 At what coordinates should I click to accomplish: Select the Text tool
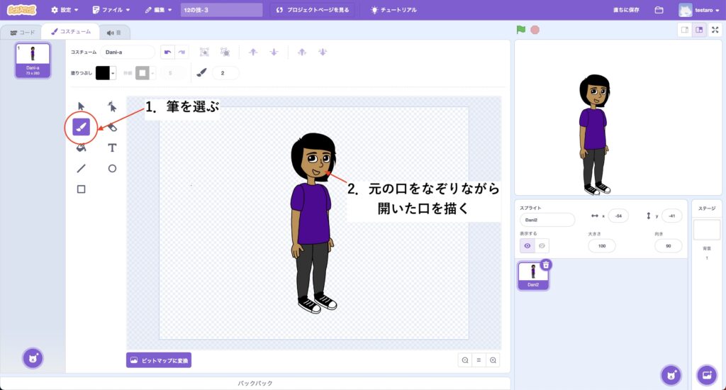pyautogui.click(x=112, y=147)
